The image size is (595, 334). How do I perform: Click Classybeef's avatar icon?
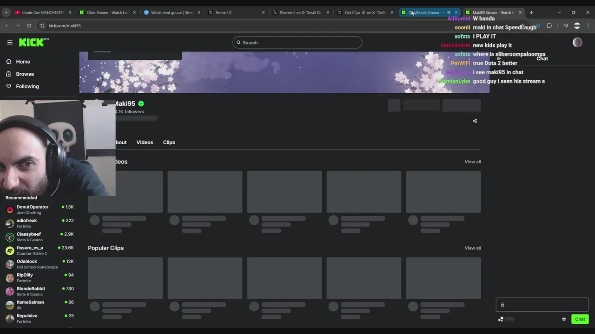point(10,237)
